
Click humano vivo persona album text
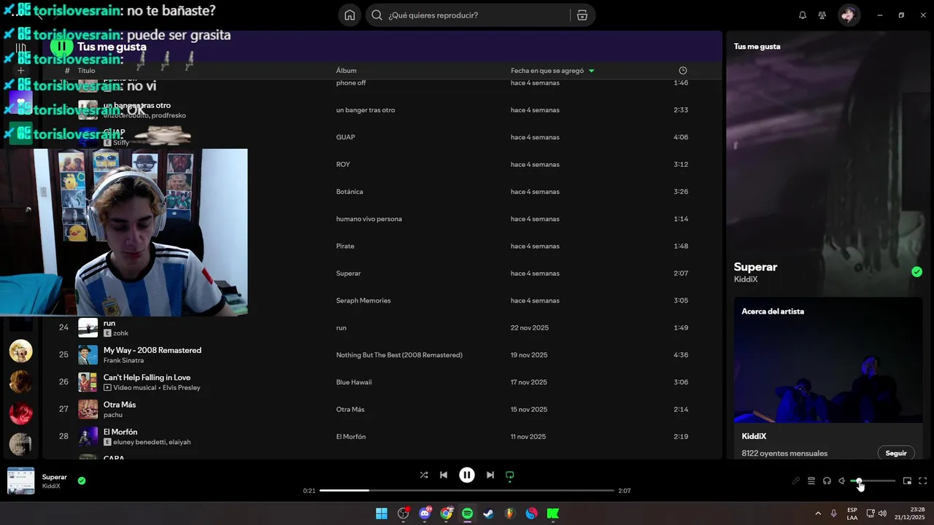[x=368, y=219]
